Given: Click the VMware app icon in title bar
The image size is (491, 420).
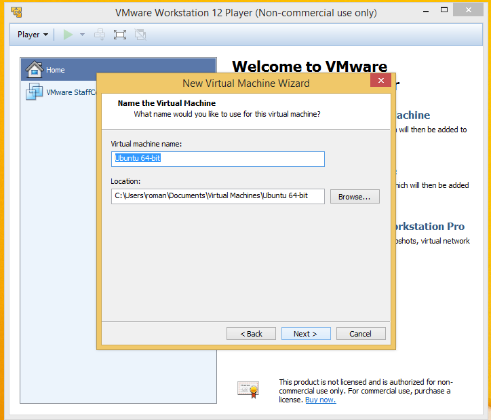Looking at the screenshot, I should (16, 12).
